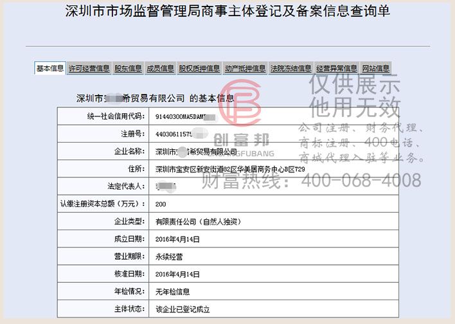Click the address 深圳市宝安区新安街道82区

pos(230,169)
